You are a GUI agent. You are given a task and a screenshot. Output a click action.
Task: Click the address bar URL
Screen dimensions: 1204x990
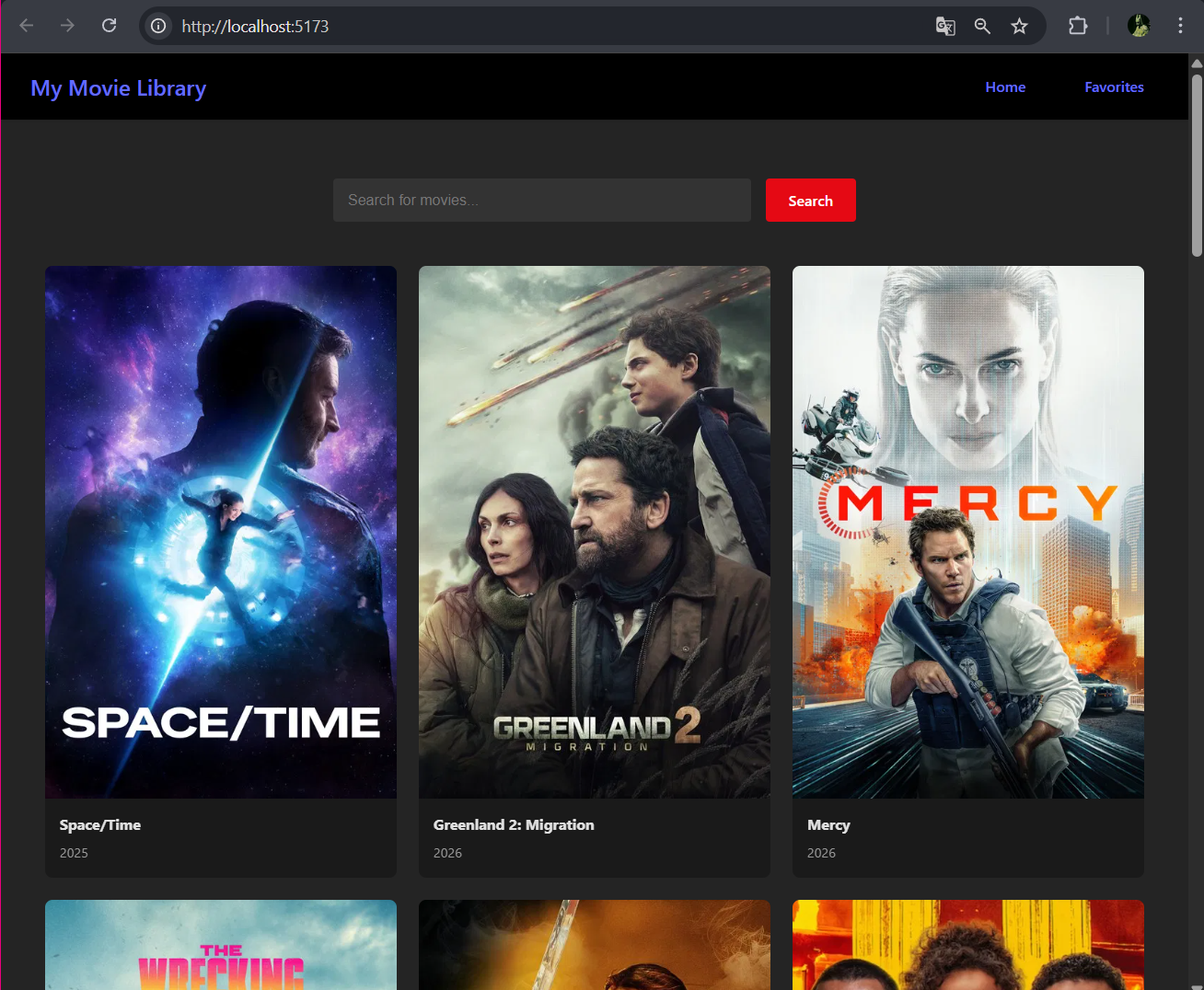(255, 27)
